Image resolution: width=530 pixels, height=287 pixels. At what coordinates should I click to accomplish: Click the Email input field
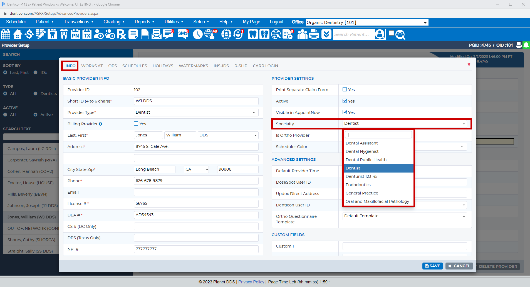click(x=196, y=192)
